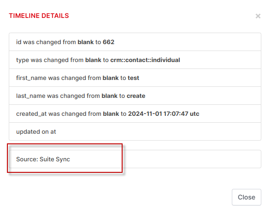Click the first_name changed to test row

coord(135,78)
